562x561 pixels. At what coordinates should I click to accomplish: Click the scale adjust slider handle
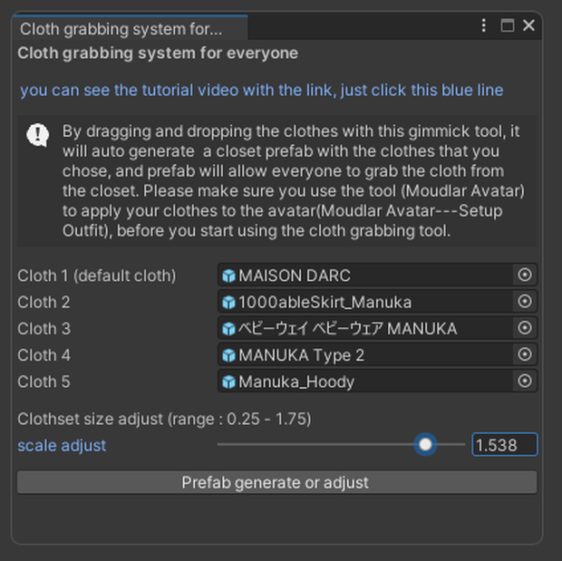(x=425, y=444)
